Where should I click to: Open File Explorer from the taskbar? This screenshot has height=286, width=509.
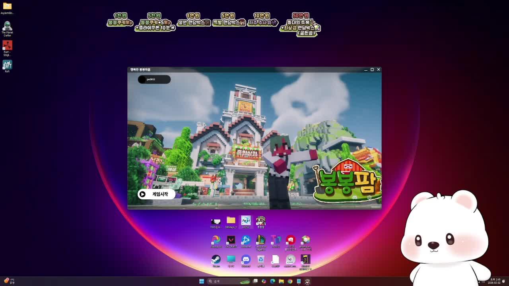[281, 281]
